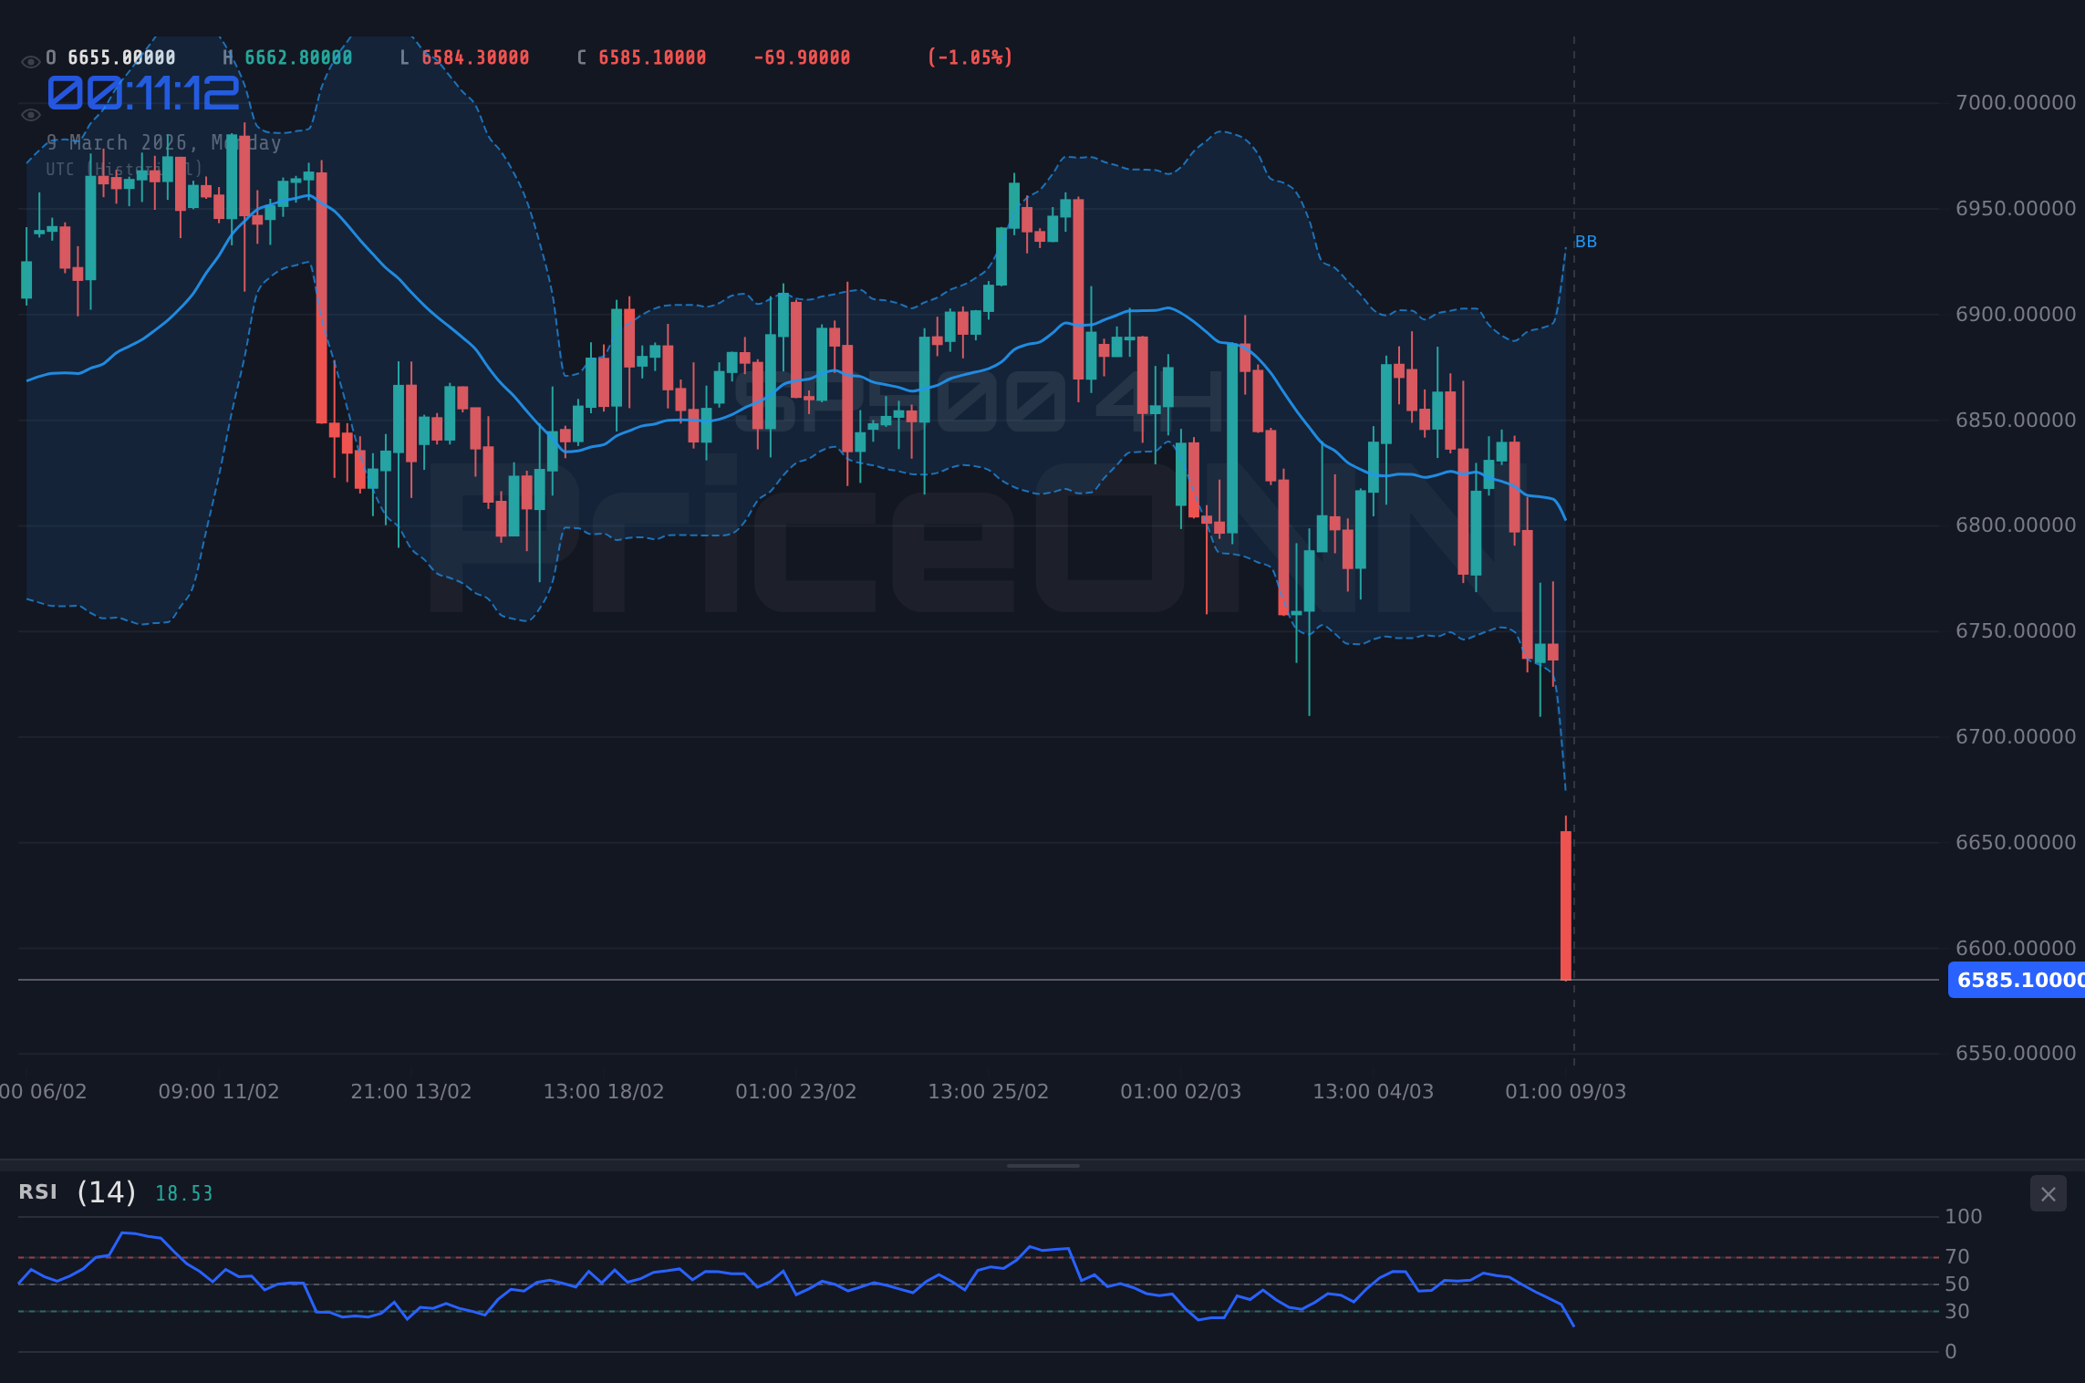The width and height of the screenshot is (2085, 1383).
Task: Click the RSI 100 level label
Action: (1963, 1216)
